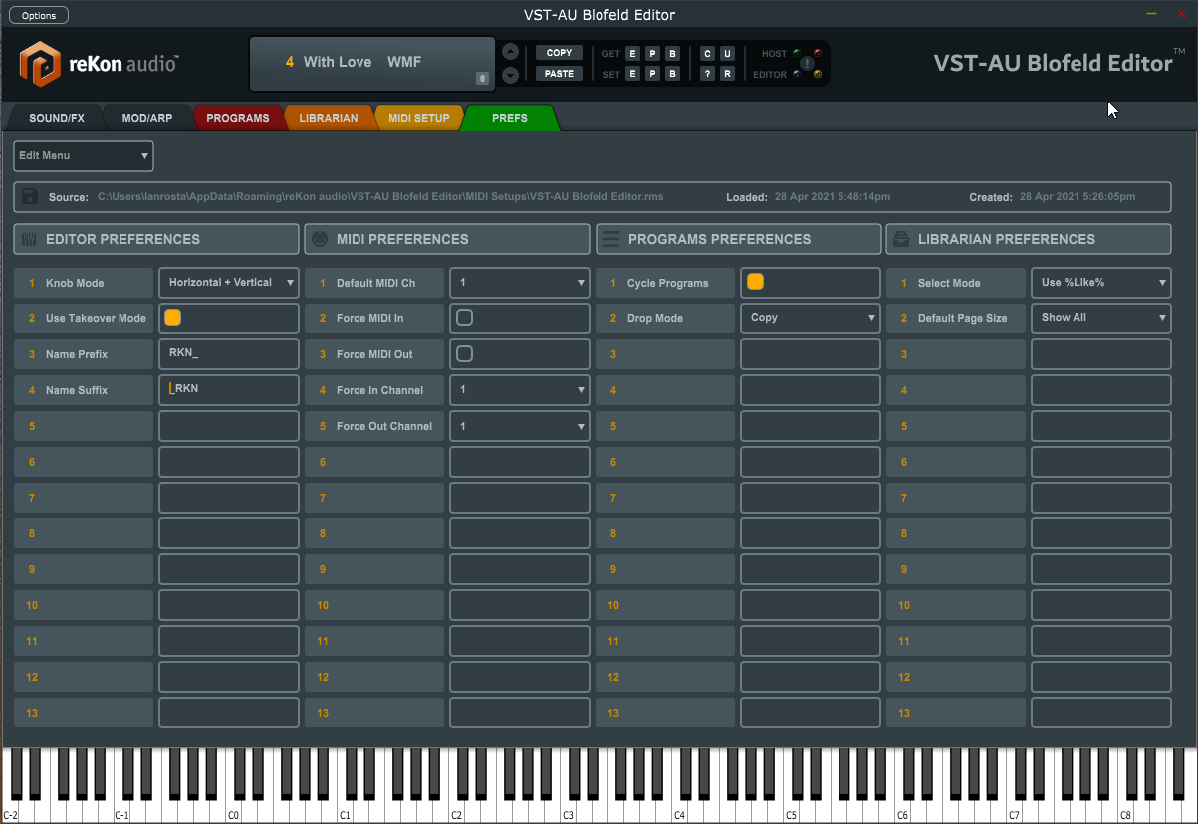Click the PASTE button
The width and height of the screenshot is (1198, 824).
560,74
